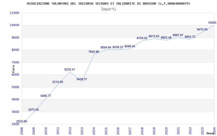Click the year 2023 axis tick label
The height and width of the screenshot is (136, 217).
pos(202,131)
